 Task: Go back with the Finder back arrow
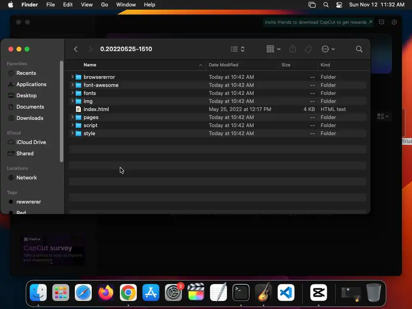76,49
